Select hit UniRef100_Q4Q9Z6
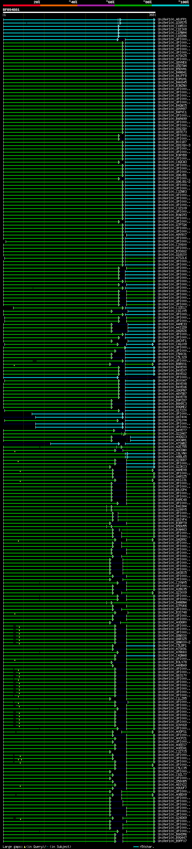This screenshot has width=192, height=849. (x=172, y=331)
